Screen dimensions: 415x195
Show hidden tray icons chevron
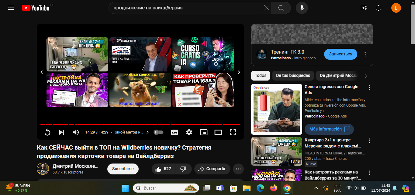pyautogui.click(x=316, y=188)
